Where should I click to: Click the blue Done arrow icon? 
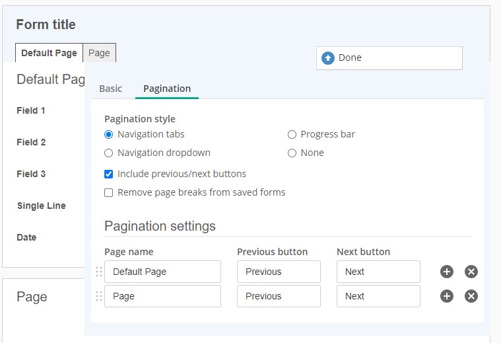[x=328, y=58]
